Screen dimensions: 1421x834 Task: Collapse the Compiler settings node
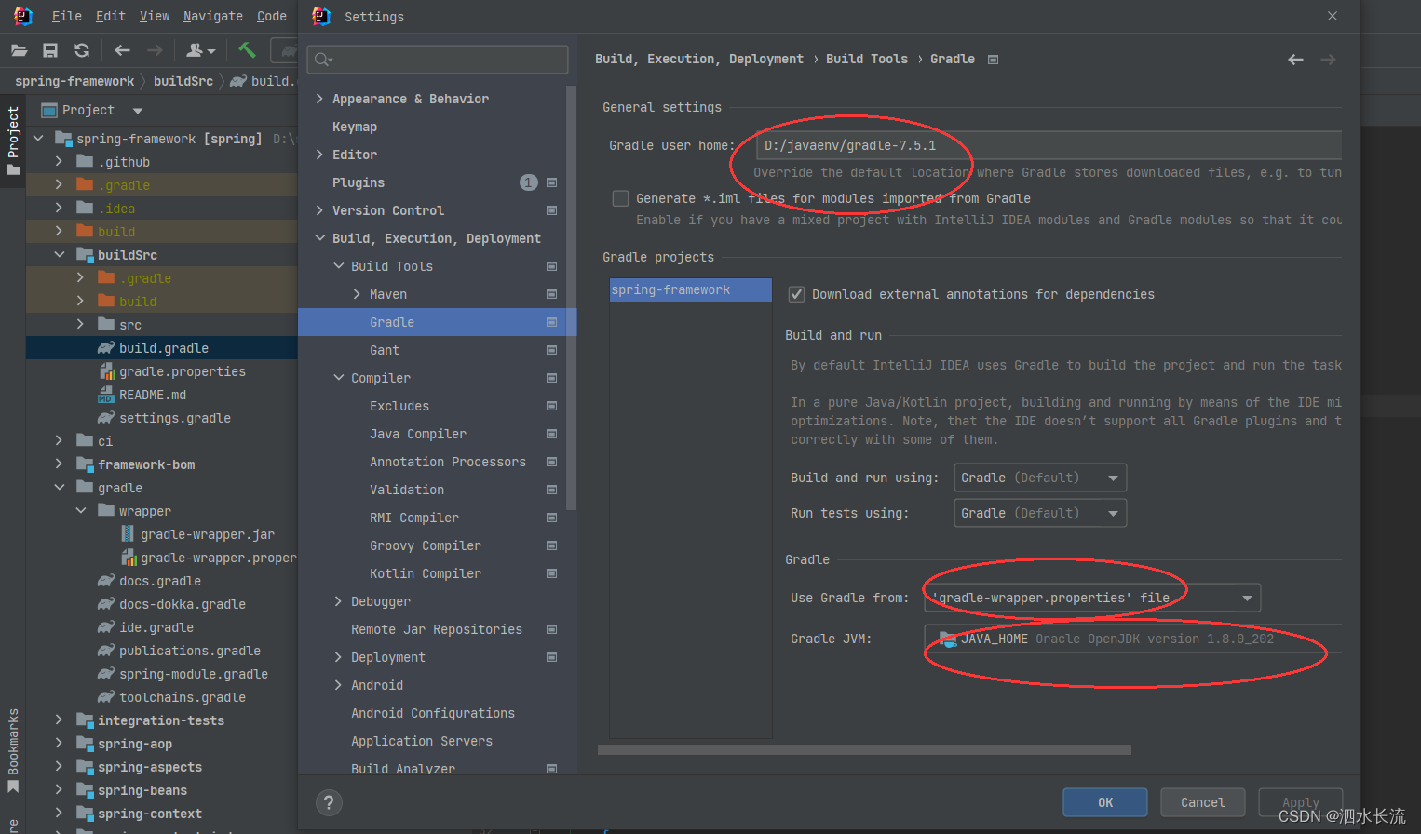click(338, 378)
